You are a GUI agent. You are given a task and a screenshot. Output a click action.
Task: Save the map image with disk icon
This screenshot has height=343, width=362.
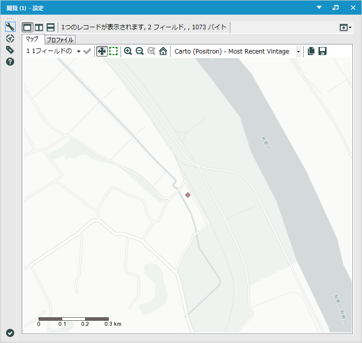point(322,51)
